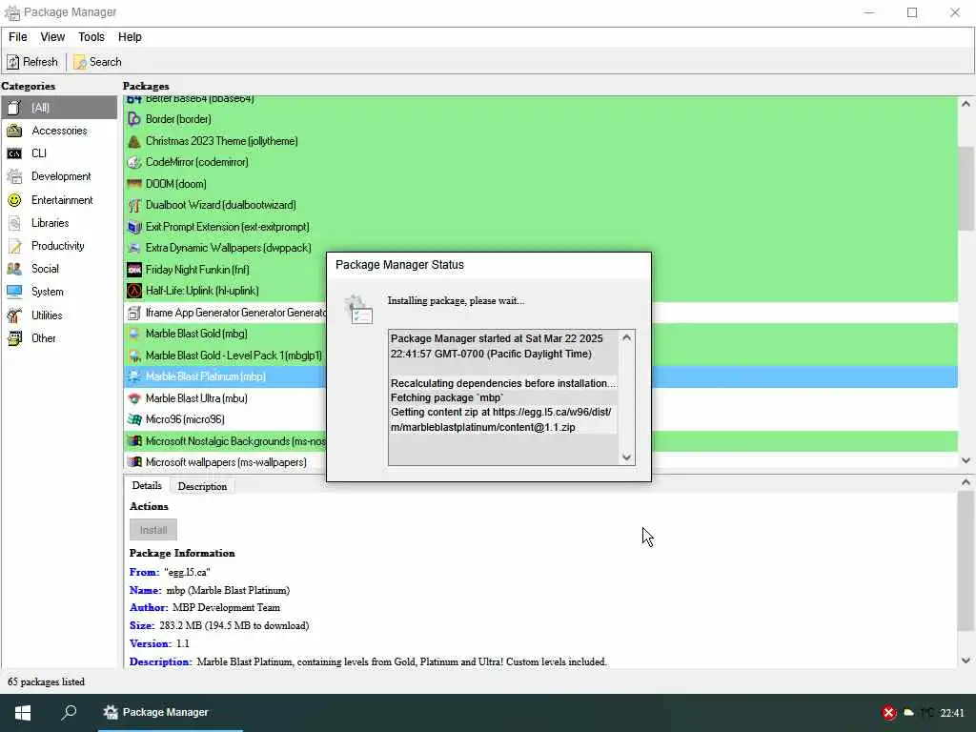Select the Accessories category icon

14,131
